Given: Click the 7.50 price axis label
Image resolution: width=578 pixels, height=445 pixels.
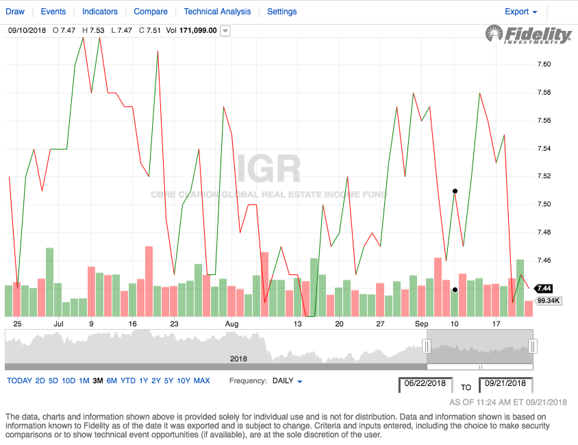Looking at the screenshot, I should pos(544,204).
